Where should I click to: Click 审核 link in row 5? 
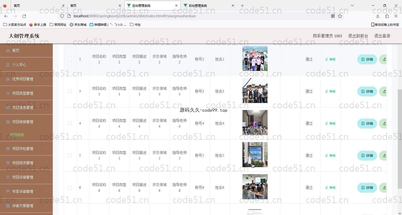click(330, 156)
